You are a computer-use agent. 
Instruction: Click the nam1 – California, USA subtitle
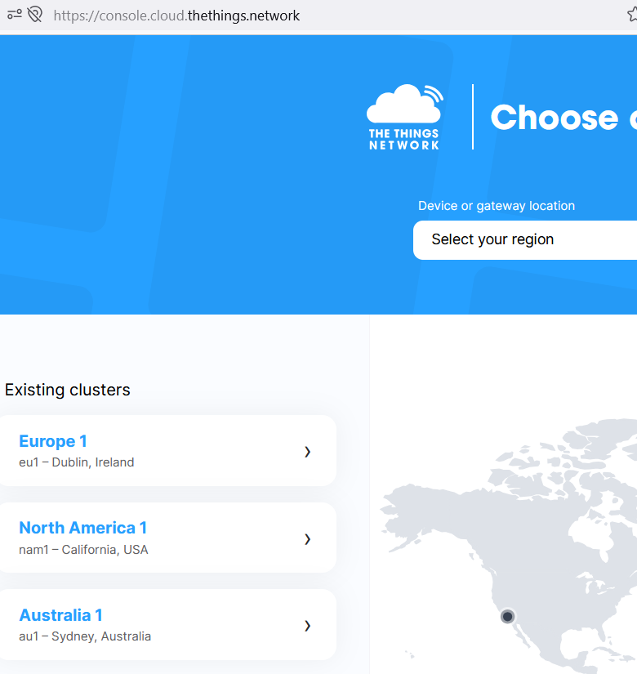(x=83, y=550)
